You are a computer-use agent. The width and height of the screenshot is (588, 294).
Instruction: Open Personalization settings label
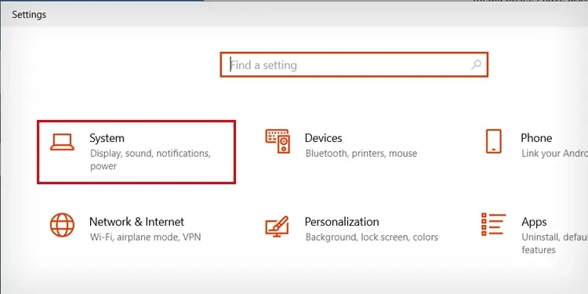pos(342,222)
